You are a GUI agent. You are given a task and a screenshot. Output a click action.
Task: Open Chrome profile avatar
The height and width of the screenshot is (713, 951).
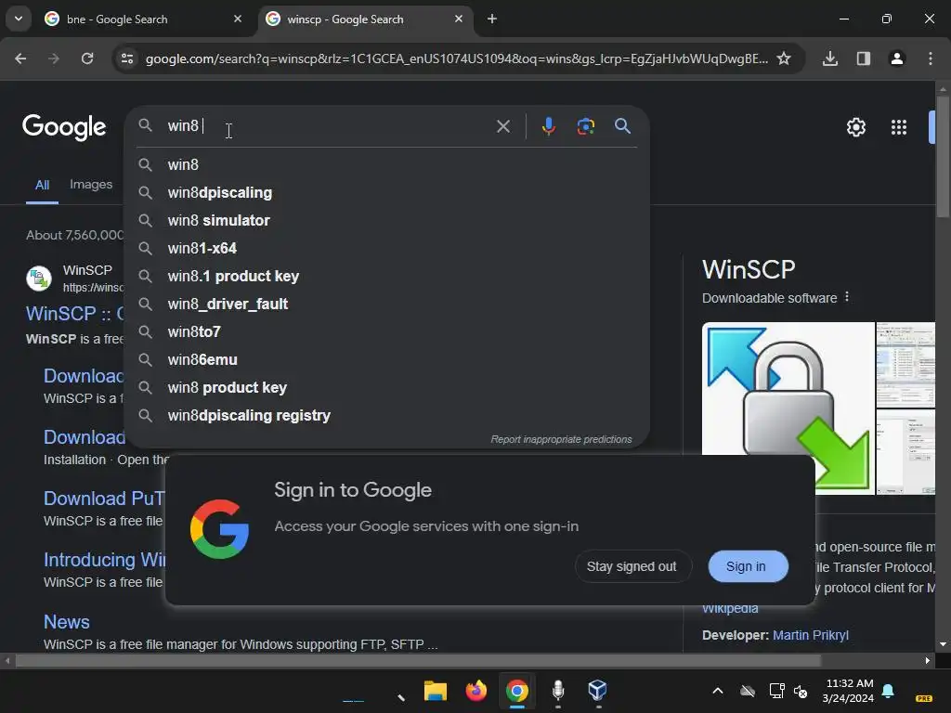tap(896, 58)
